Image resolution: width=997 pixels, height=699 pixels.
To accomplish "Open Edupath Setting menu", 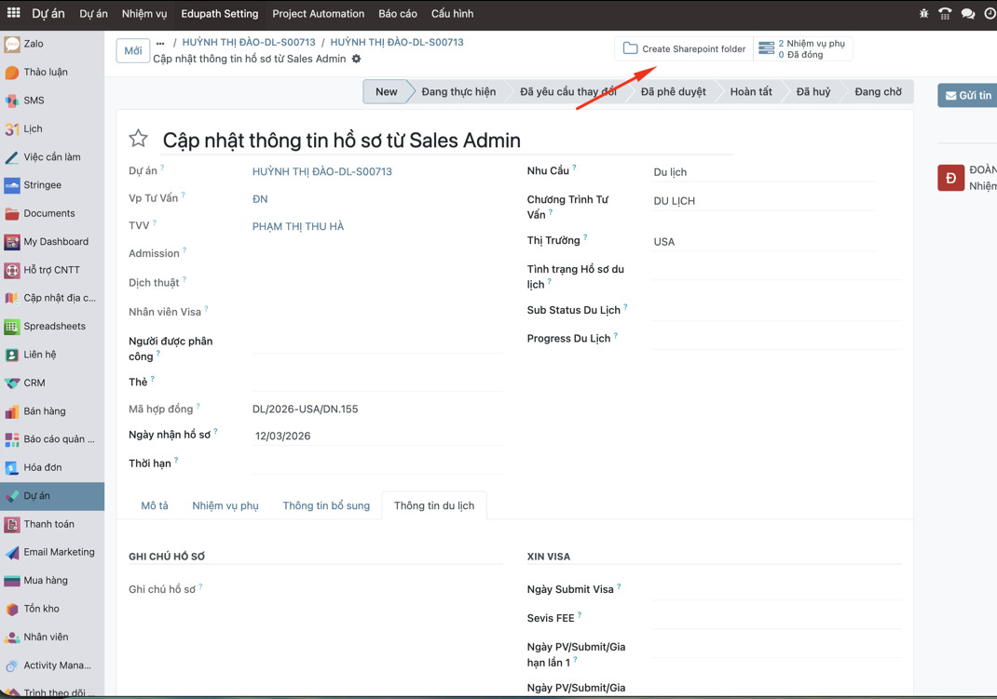I will pyautogui.click(x=219, y=14).
